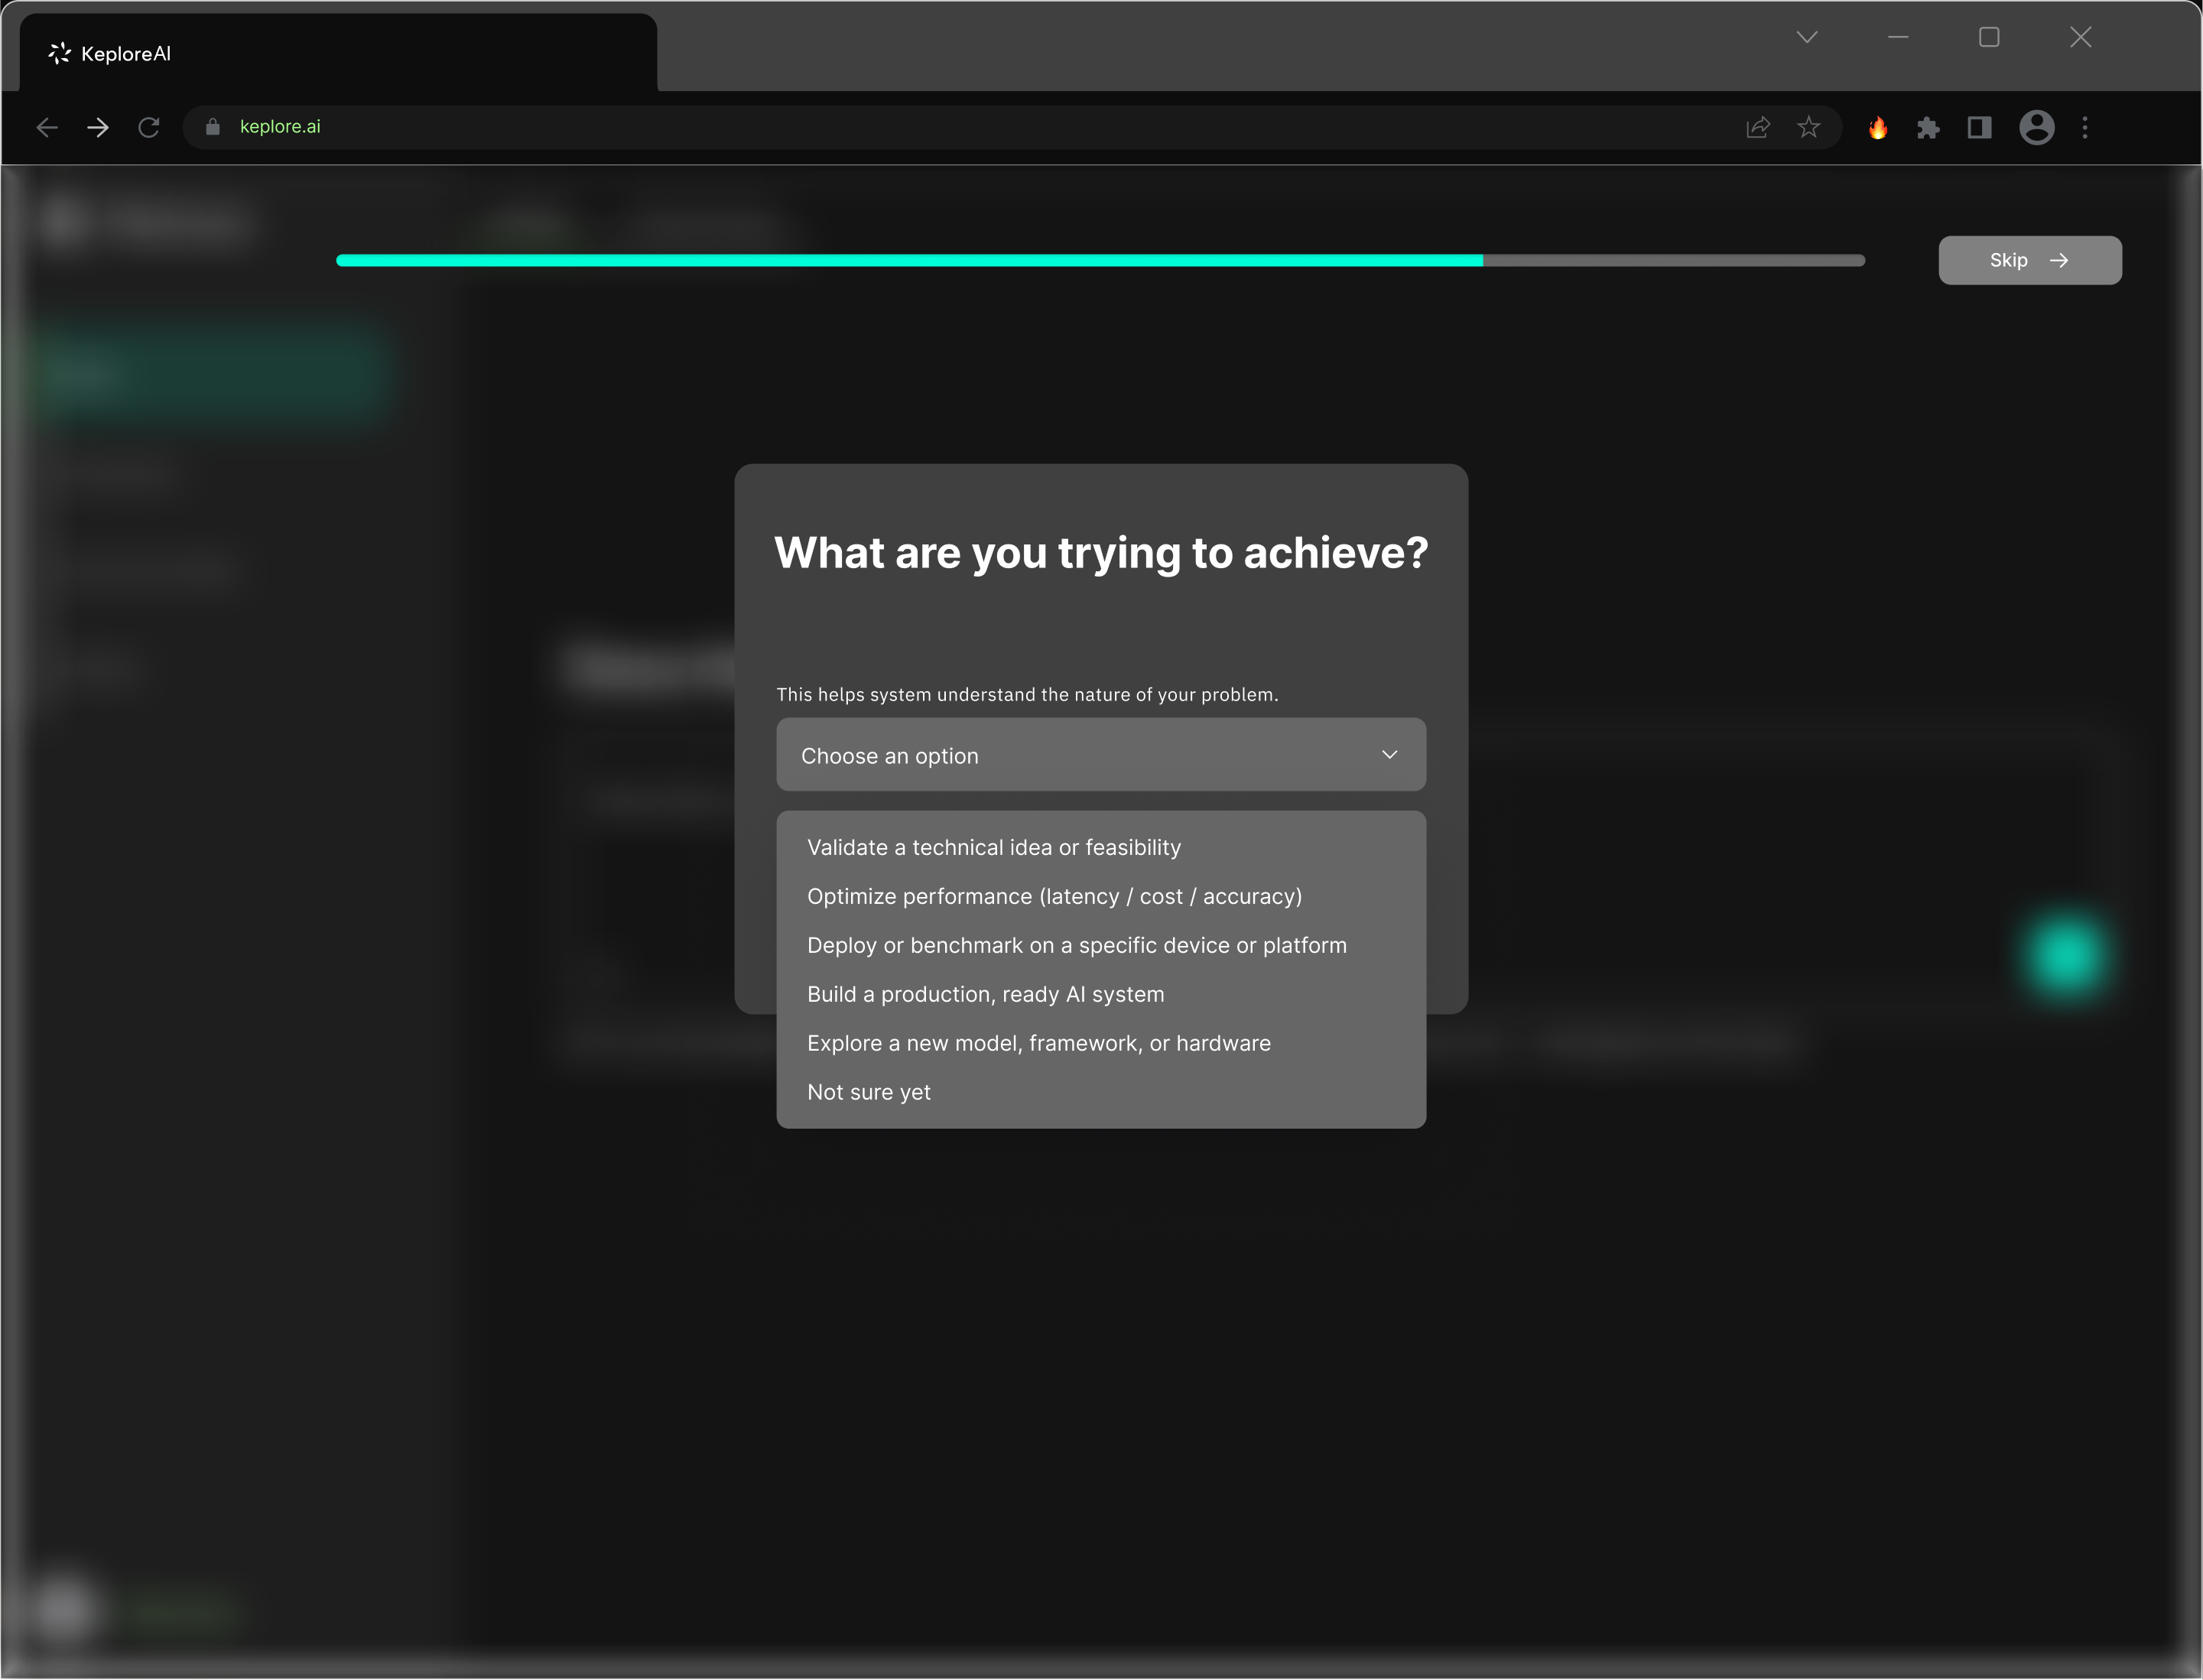
Task: Click inside the address bar
Action: [x=700, y=127]
